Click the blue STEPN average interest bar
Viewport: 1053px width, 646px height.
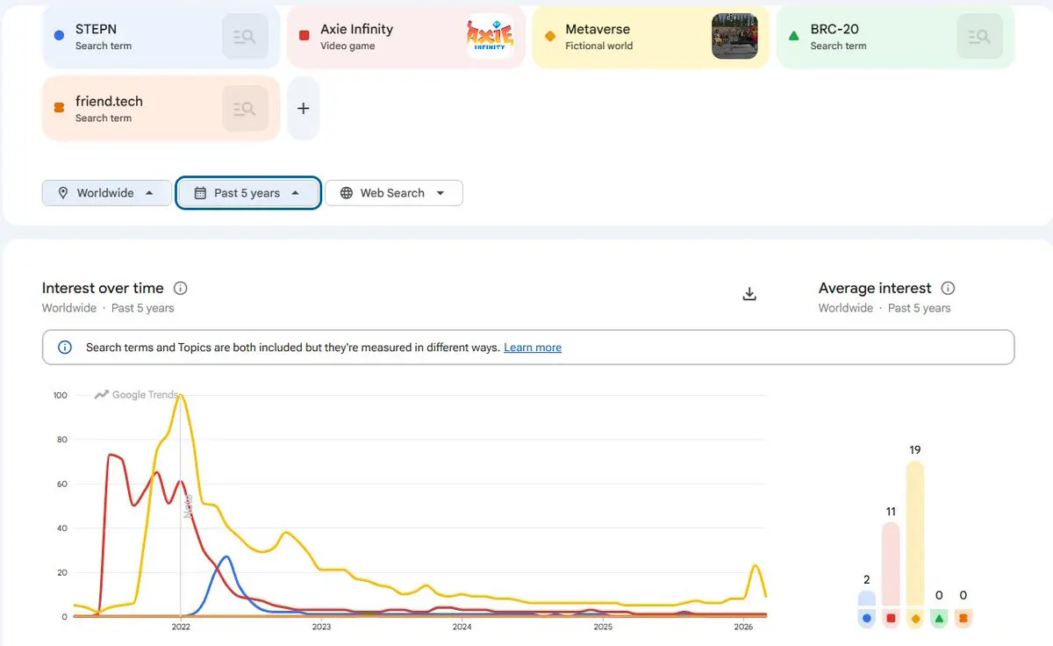coord(867,599)
